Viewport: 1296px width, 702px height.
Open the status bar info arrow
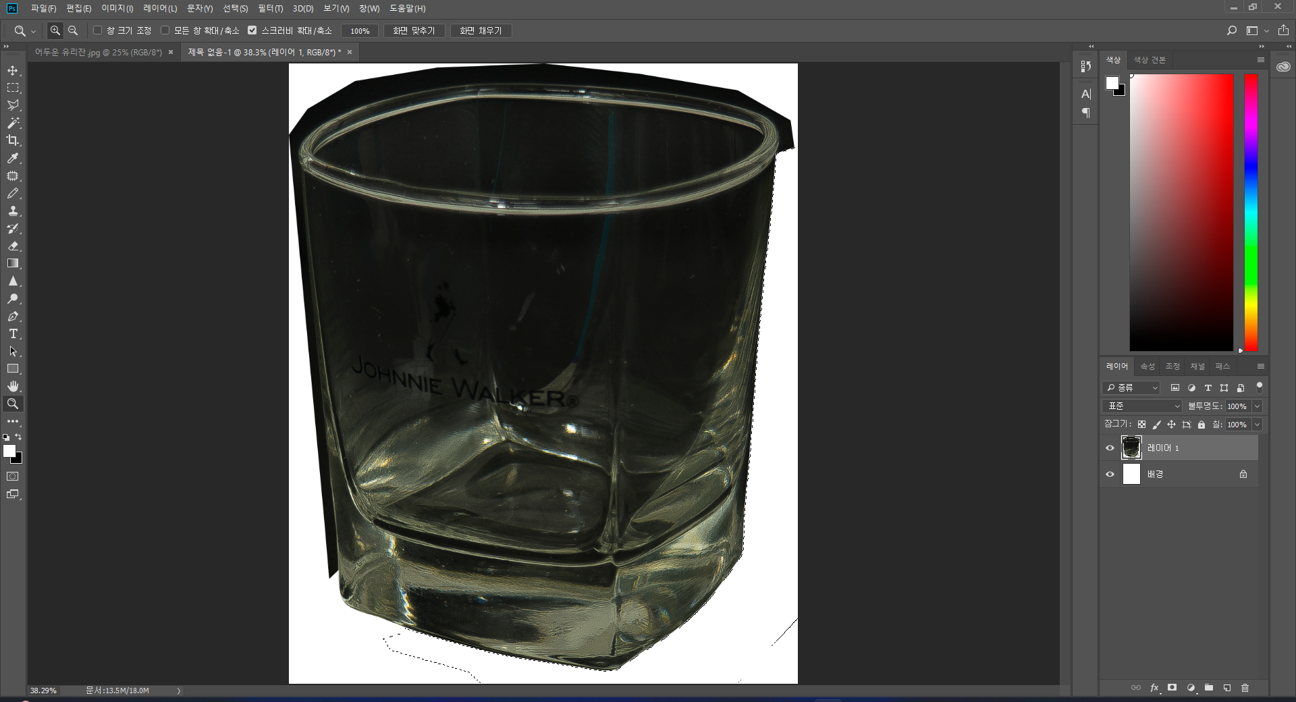(179, 691)
